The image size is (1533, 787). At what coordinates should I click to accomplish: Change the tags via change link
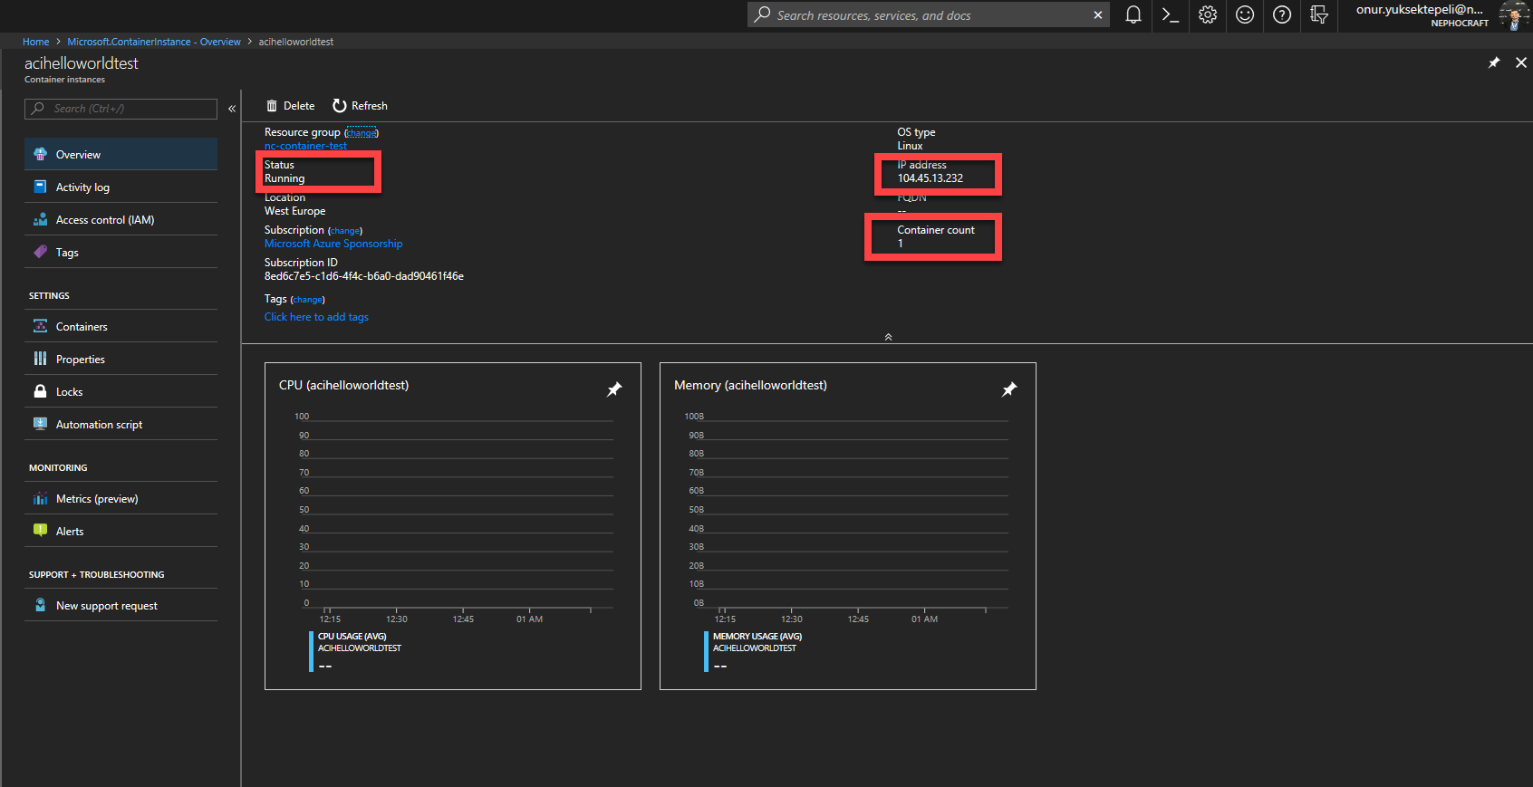pyautogui.click(x=308, y=300)
